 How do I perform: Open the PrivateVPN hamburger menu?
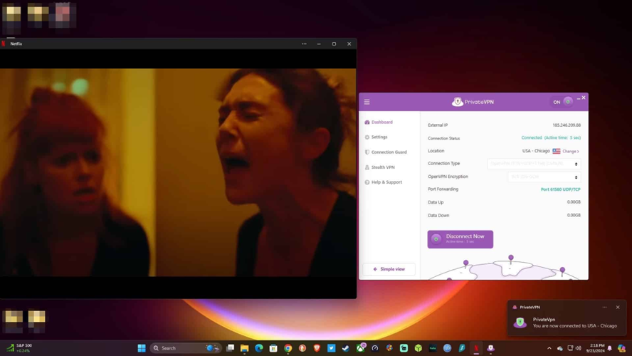tap(367, 102)
